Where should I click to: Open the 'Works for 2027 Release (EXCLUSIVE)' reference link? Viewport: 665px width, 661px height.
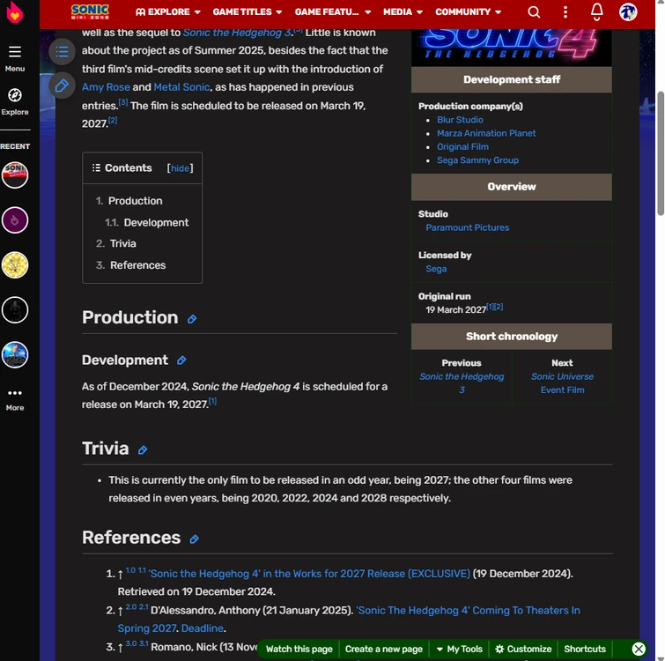[309, 574]
